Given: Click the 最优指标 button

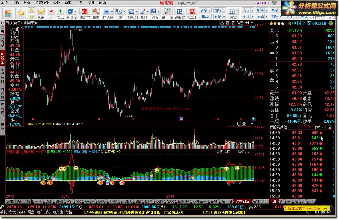Looking at the screenshot, I should (223, 152).
